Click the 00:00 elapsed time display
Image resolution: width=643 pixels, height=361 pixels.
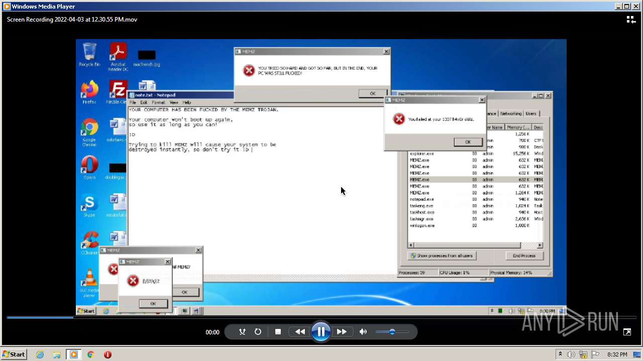(x=212, y=332)
